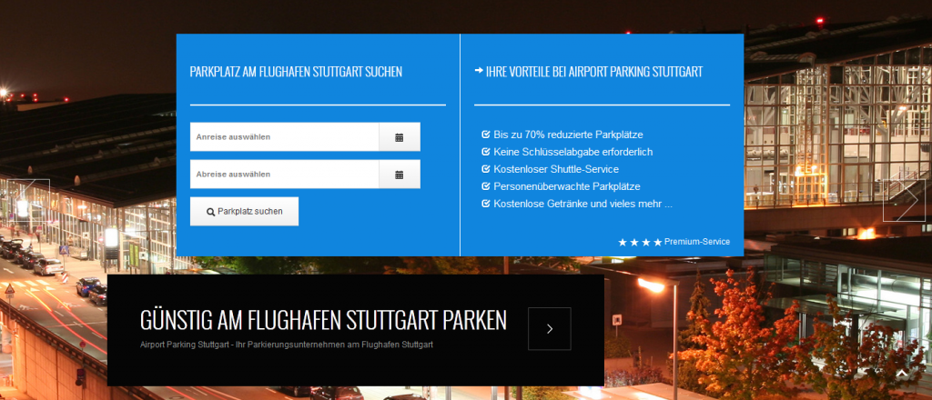Open the Abreise calendar date picker

pos(399,175)
